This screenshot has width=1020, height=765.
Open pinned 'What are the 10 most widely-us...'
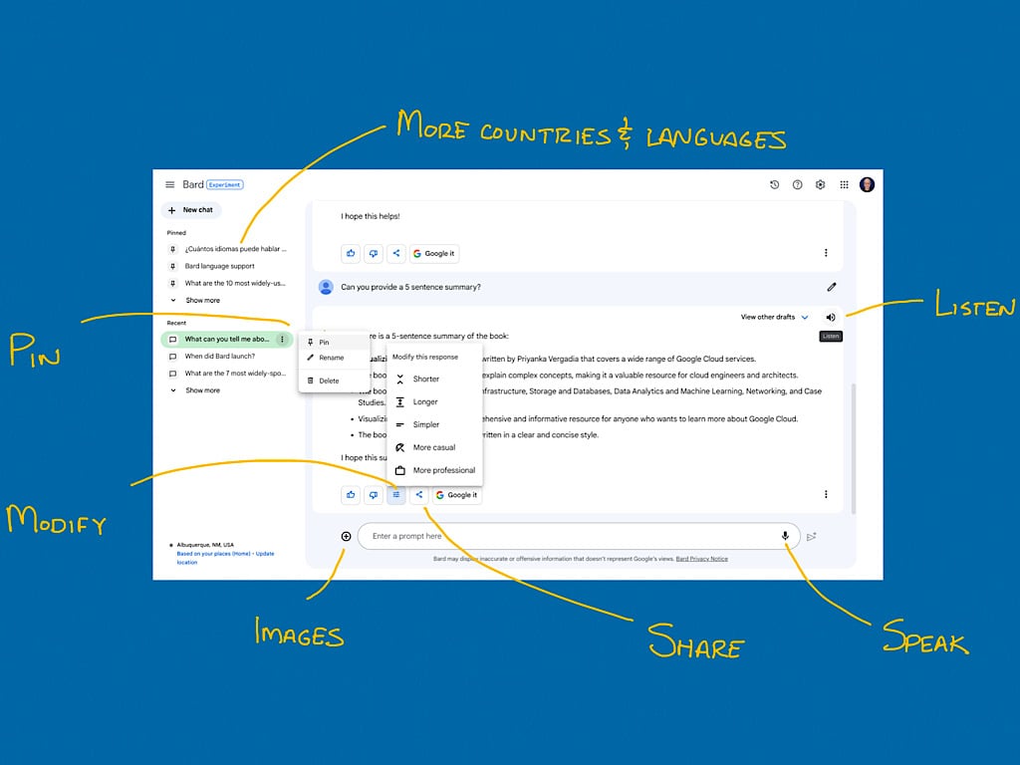(x=227, y=284)
